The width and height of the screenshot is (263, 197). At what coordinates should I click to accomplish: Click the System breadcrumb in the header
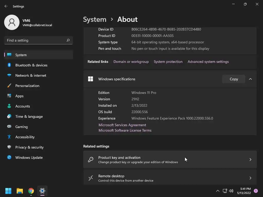point(95,19)
